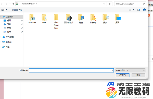Viewport: 153px width, 99px height.
Task: Select 下载 in quick access sidebar
Action: coord(9,24)
